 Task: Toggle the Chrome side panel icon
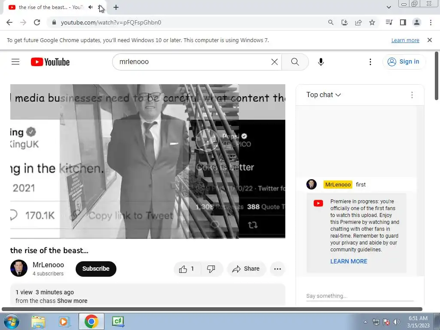pos(403,22)
